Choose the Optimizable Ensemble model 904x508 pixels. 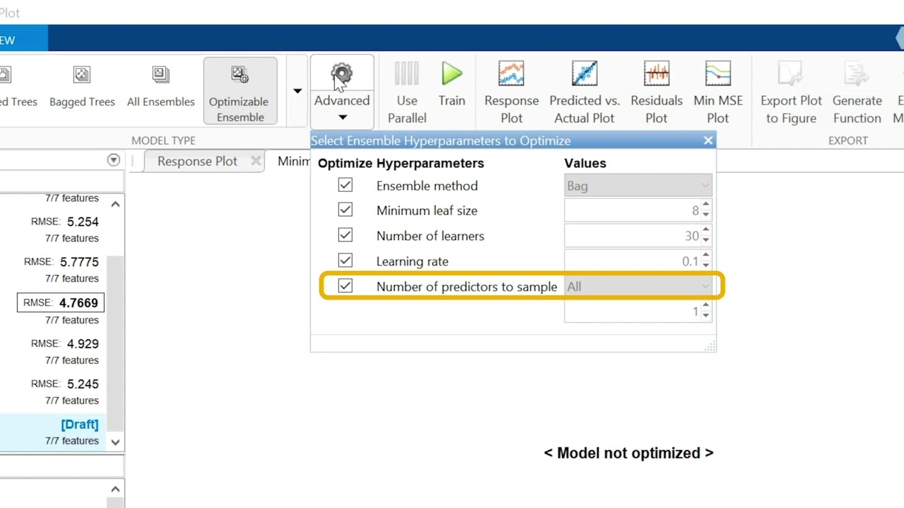(x=239, y=92)
